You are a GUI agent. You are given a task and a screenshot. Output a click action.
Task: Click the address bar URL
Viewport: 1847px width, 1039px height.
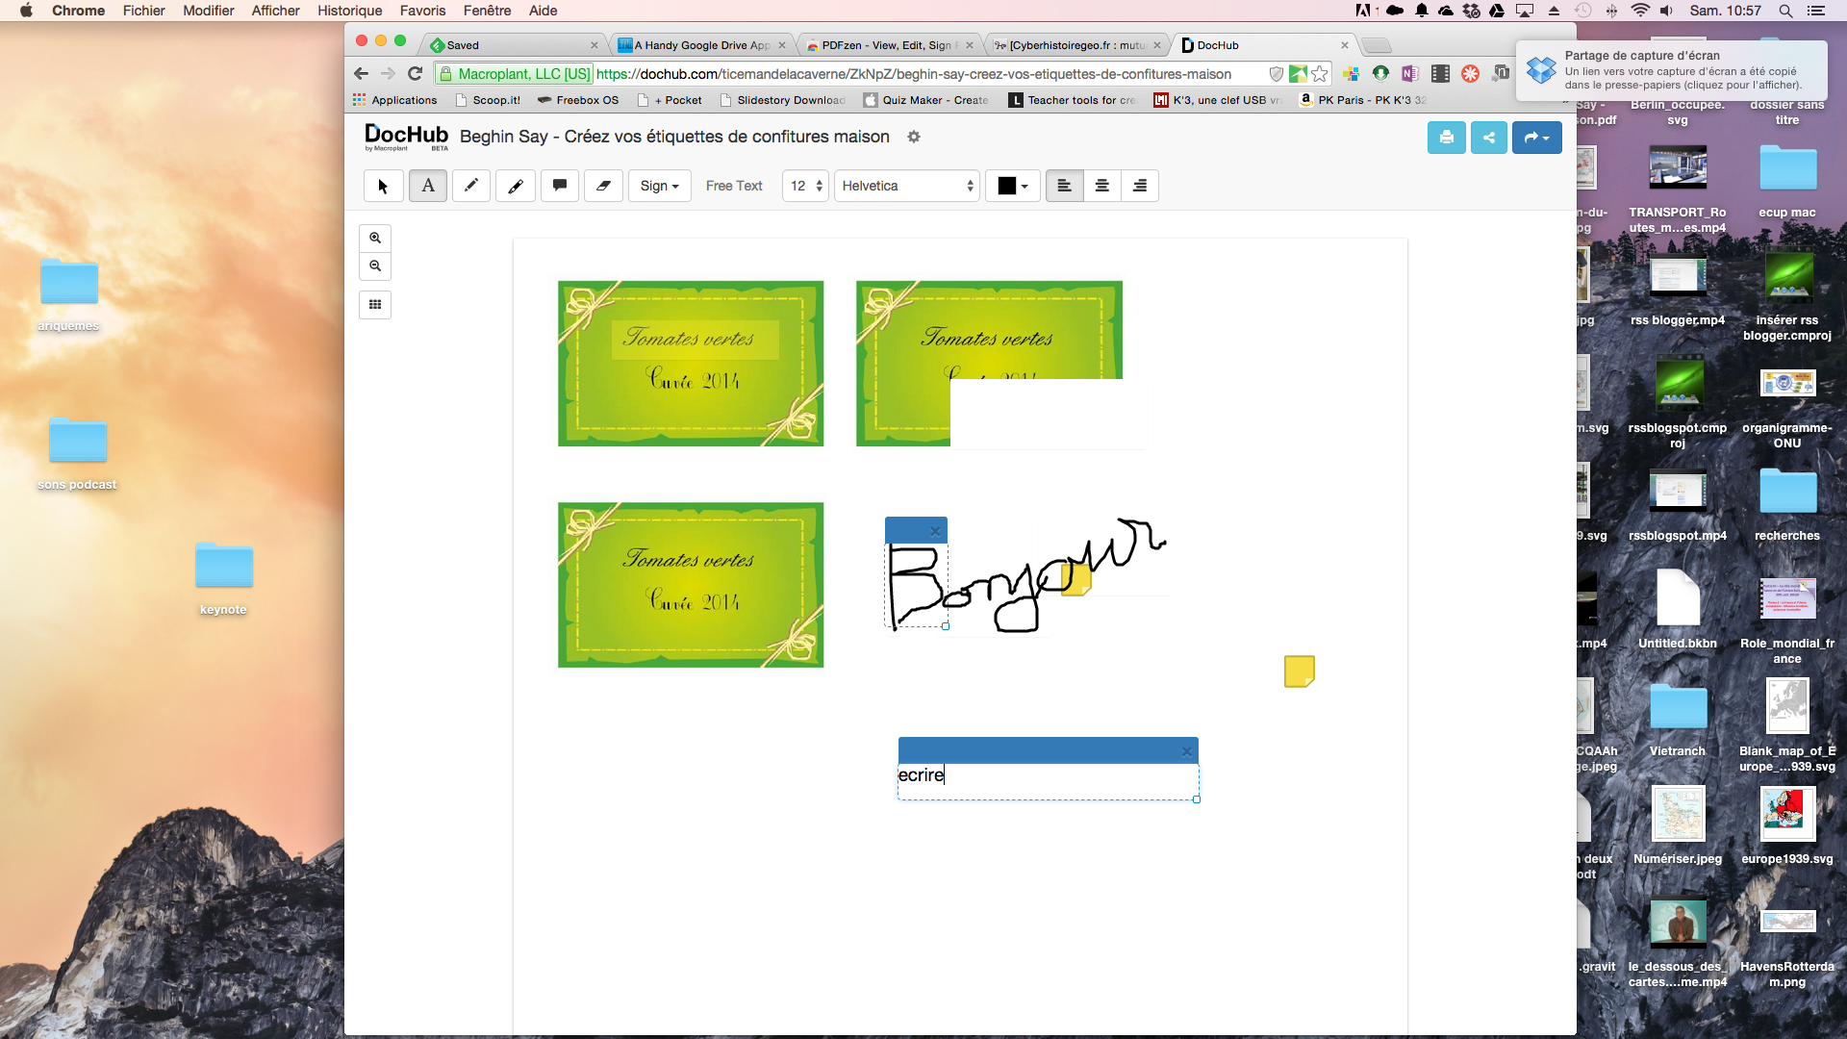[x=913, y=74]
